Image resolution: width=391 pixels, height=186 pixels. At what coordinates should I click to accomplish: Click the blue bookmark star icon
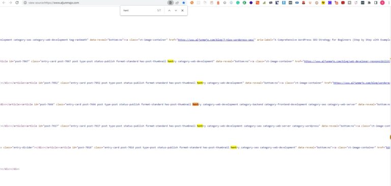tap(184, 3)
